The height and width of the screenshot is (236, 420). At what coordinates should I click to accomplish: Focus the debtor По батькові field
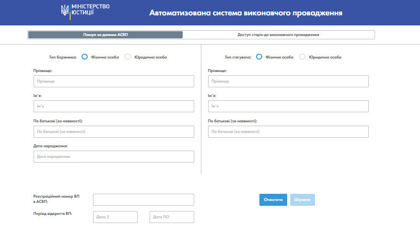point(114,131)
